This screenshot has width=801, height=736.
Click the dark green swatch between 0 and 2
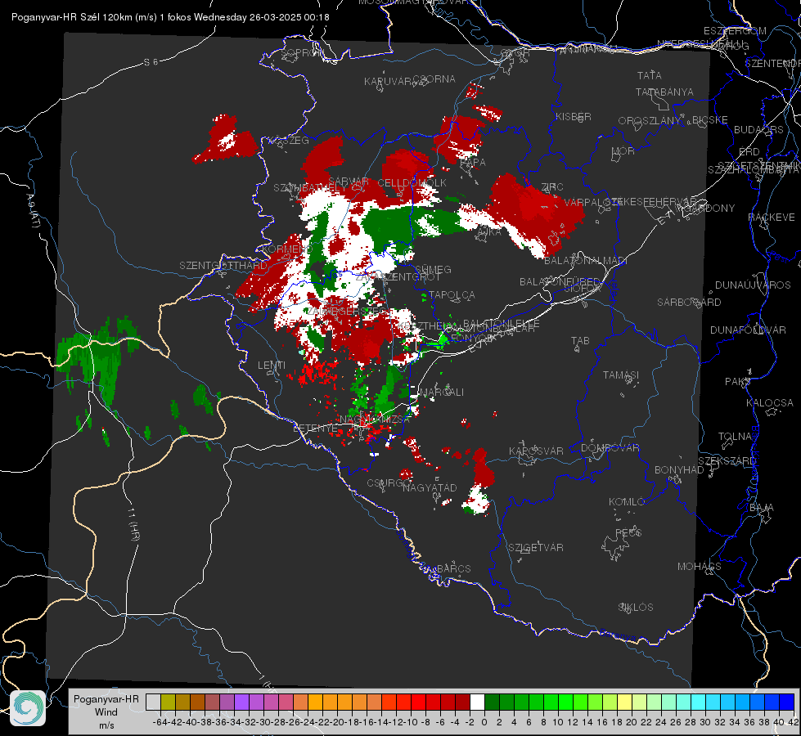tap(492, 702)
